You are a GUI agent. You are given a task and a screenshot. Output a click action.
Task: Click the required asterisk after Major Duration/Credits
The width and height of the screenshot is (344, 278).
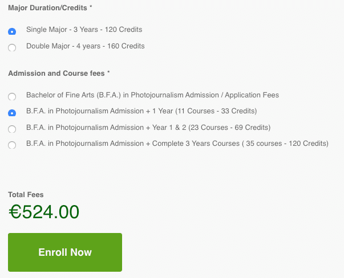pos(91,8)
